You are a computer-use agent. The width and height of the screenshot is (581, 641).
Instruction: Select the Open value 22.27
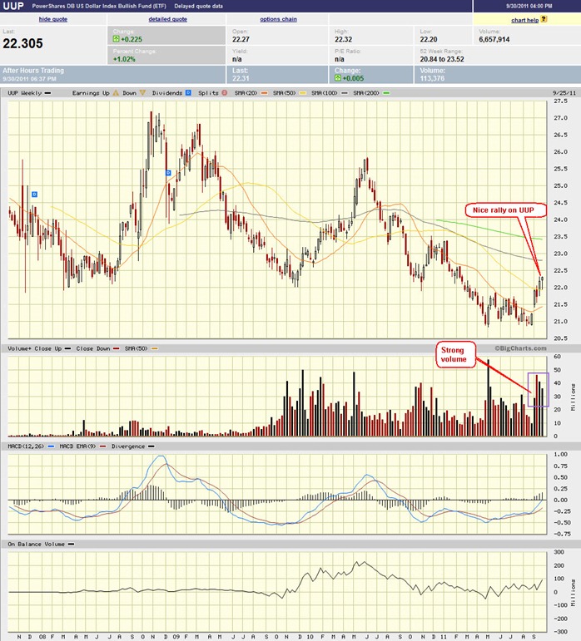tap(241, 39)
